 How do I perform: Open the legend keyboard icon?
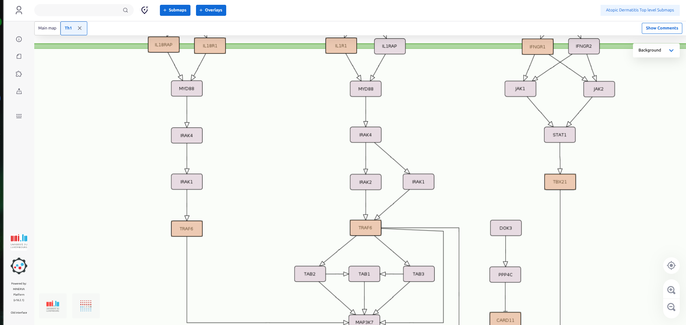[19, 116]
